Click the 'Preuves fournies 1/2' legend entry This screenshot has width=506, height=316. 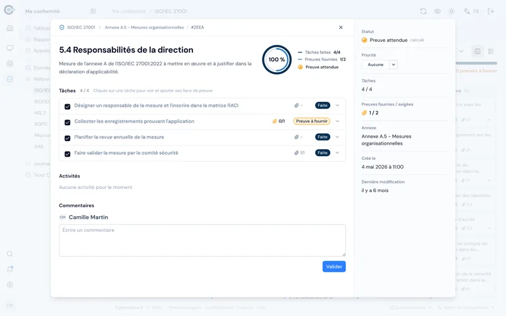coord(322,59)
